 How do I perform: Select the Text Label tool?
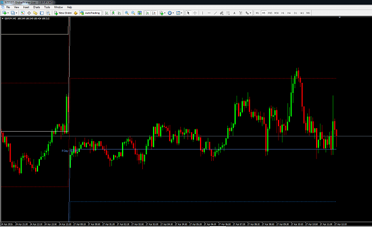coord(240,13)
